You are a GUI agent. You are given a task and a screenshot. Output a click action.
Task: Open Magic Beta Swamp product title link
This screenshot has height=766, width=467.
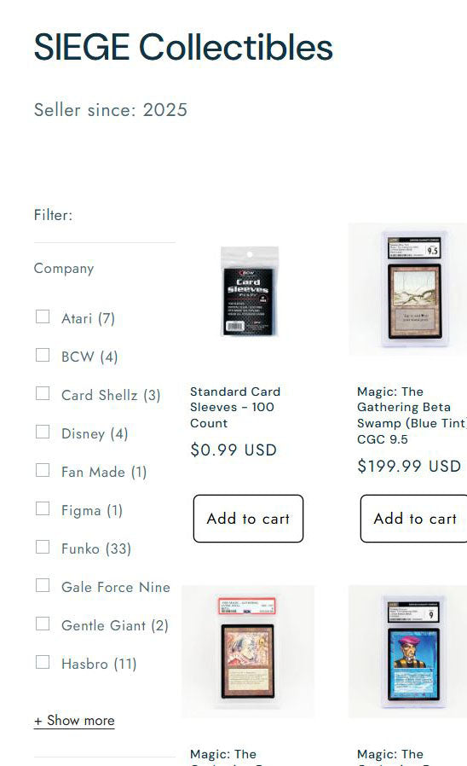tap(412, 415)
